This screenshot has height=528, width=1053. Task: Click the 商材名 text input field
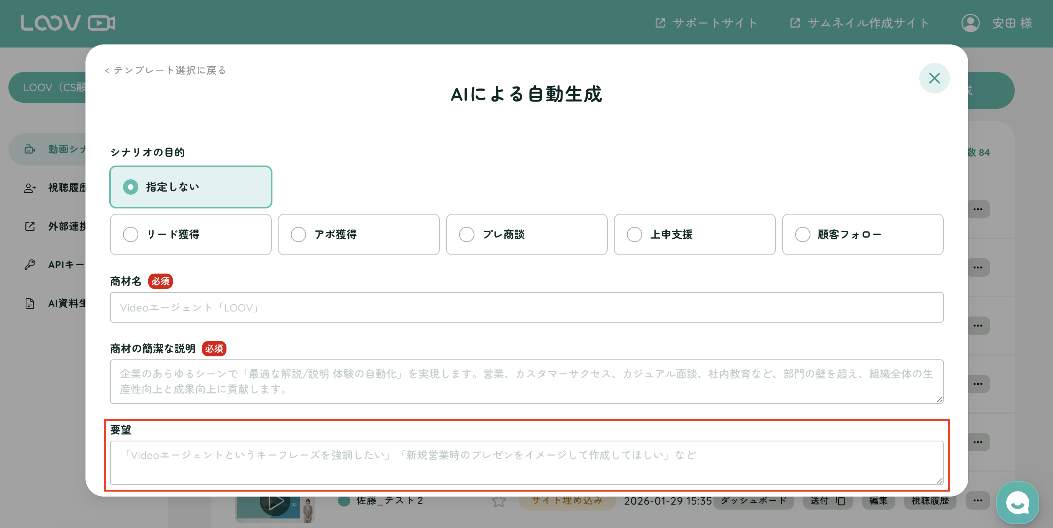pos(526,307)
